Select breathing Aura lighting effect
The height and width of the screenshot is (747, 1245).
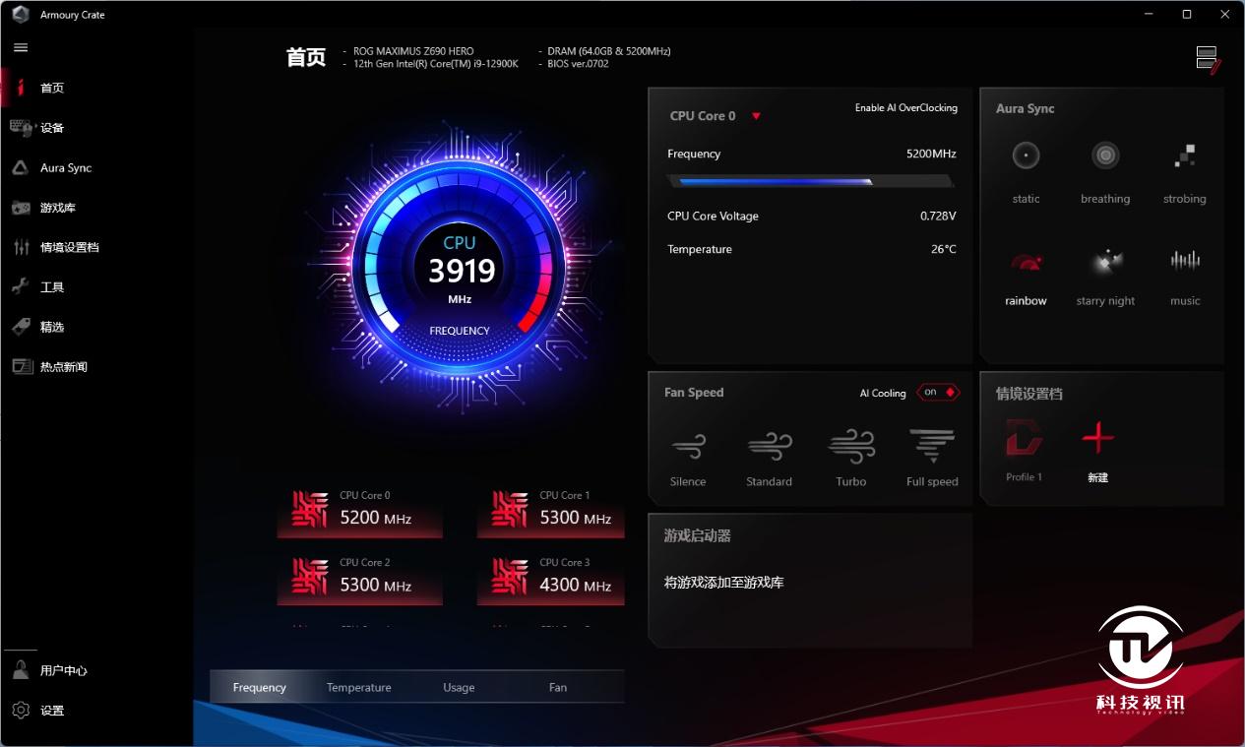click(1105, 171)
